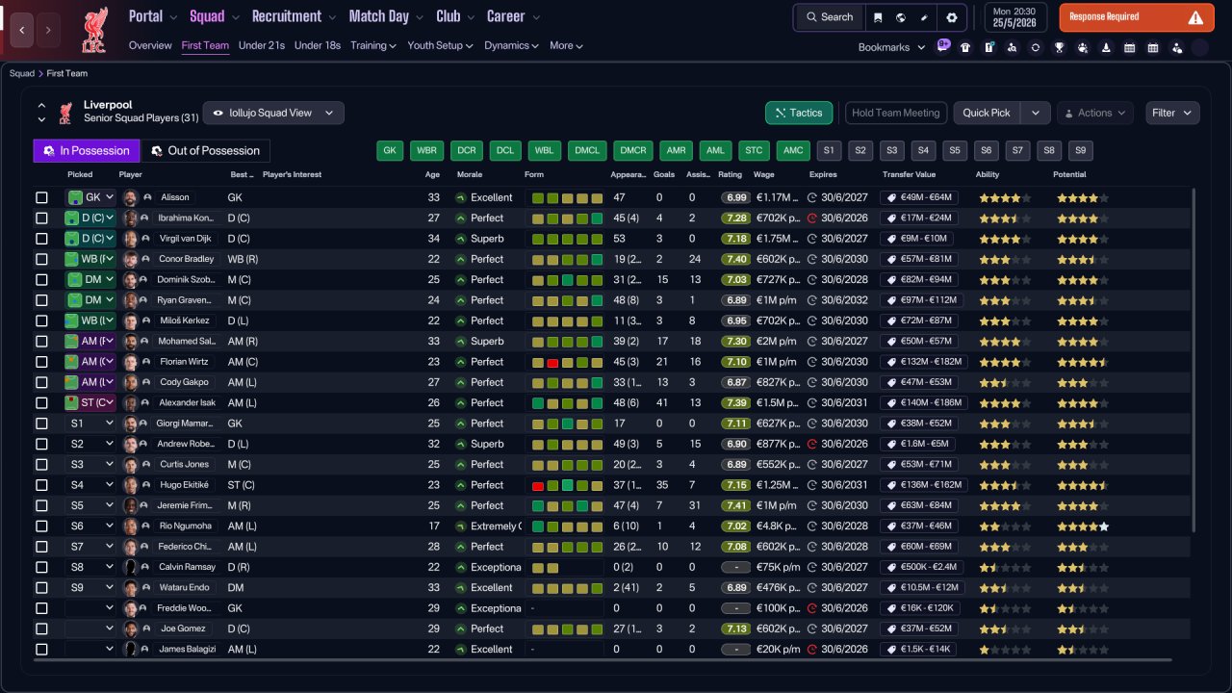Click the contract expiry icon in Andrew Robertson's row

[x=812, y=445]
